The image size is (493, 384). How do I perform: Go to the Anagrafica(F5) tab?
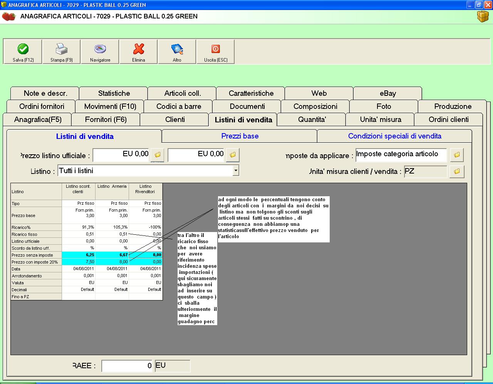click(x=38, y=120)
